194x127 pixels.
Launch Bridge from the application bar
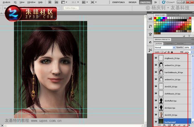pyautogui.click(x=50, y=2)
